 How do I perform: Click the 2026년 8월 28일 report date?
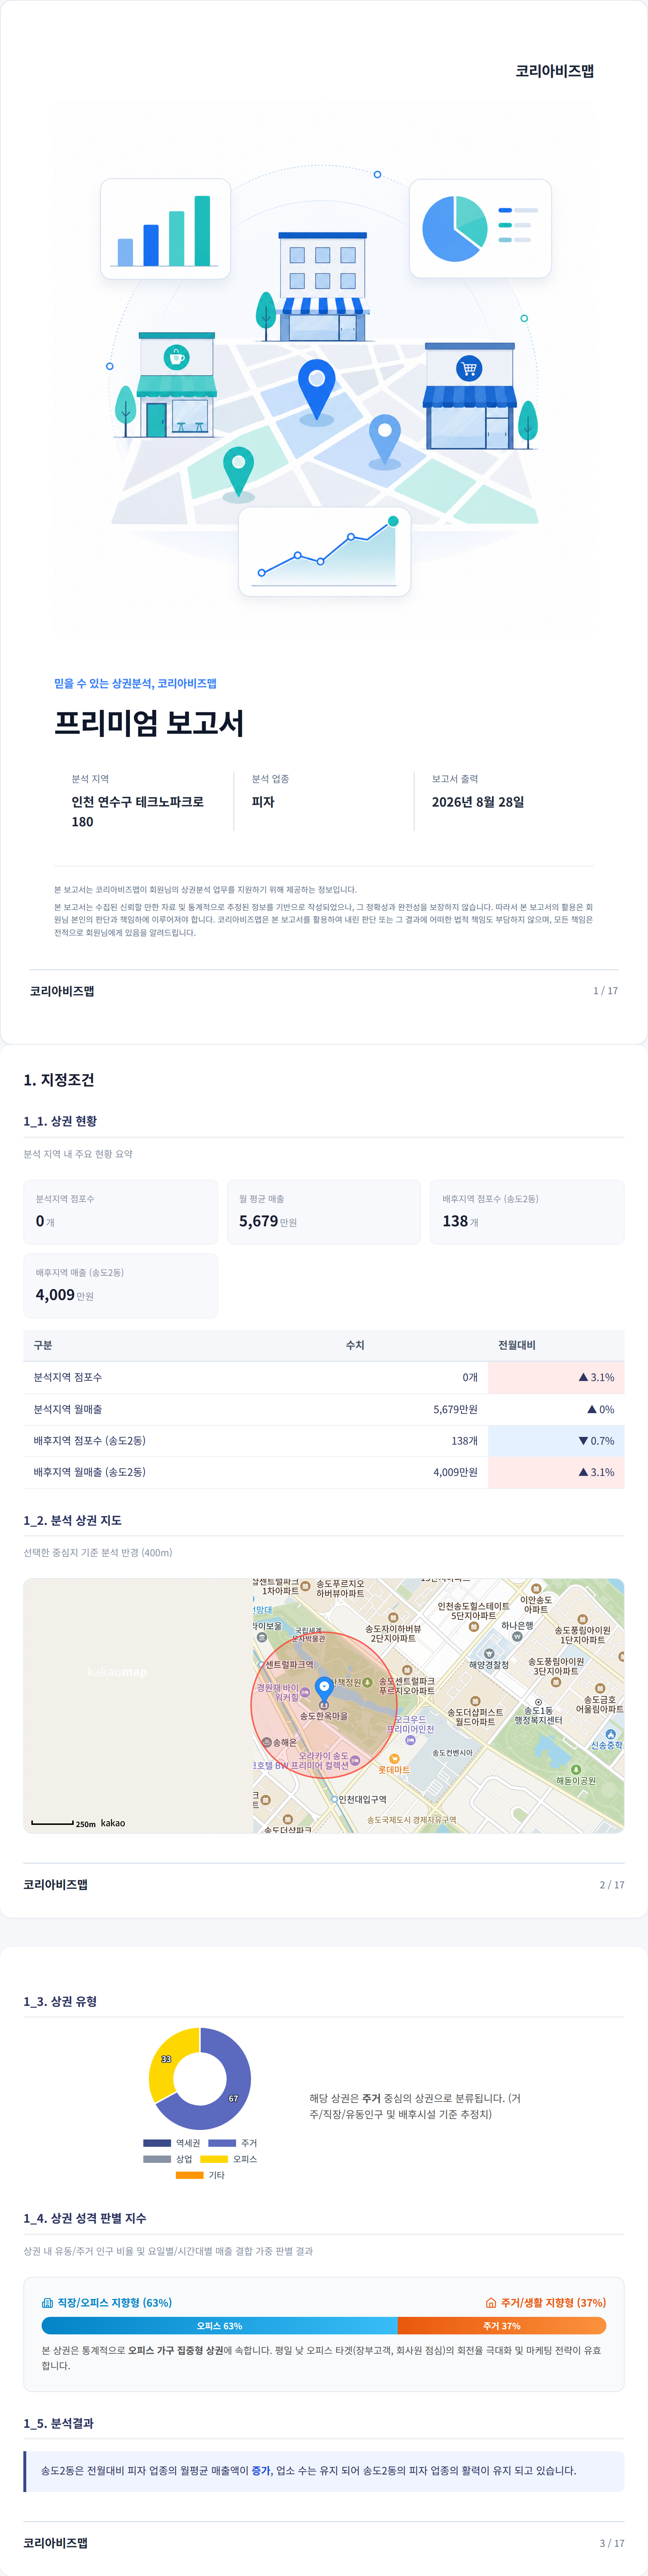click(478, 802)
